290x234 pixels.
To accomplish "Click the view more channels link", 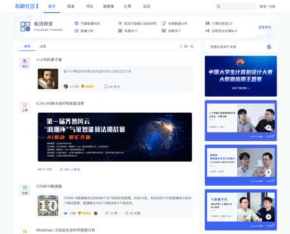I will 265,27.
